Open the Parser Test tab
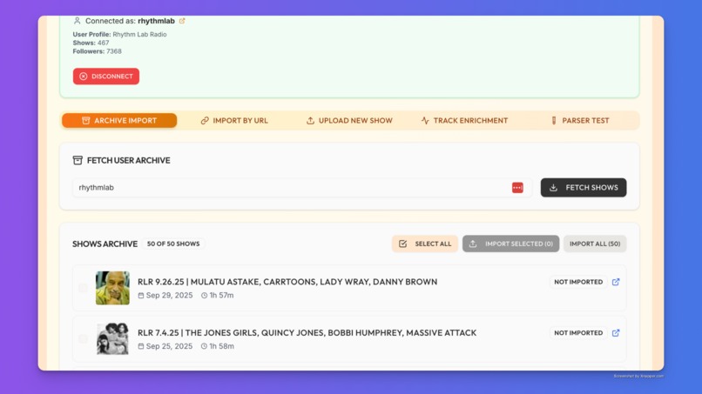The image size is (702, 394). click(579, 121)
